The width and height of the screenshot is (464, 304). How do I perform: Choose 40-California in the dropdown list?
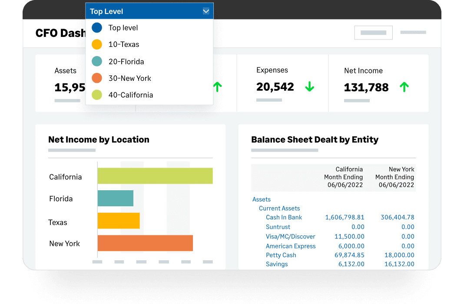click(130, 95)
